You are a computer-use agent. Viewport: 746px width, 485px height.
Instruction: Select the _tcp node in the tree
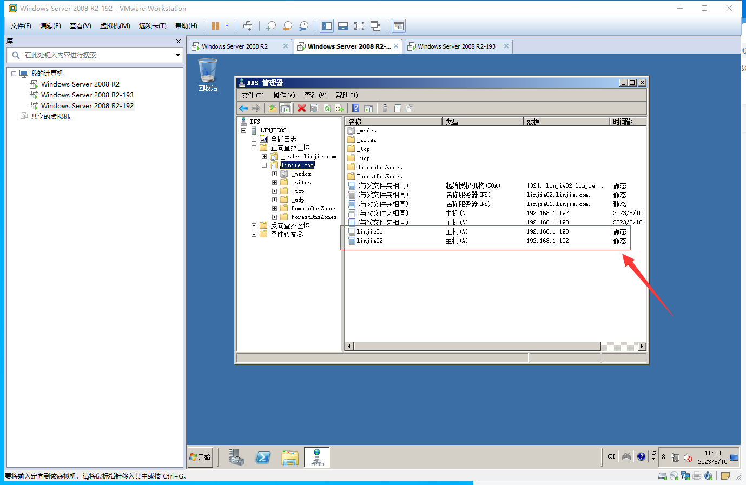[298, 191]
